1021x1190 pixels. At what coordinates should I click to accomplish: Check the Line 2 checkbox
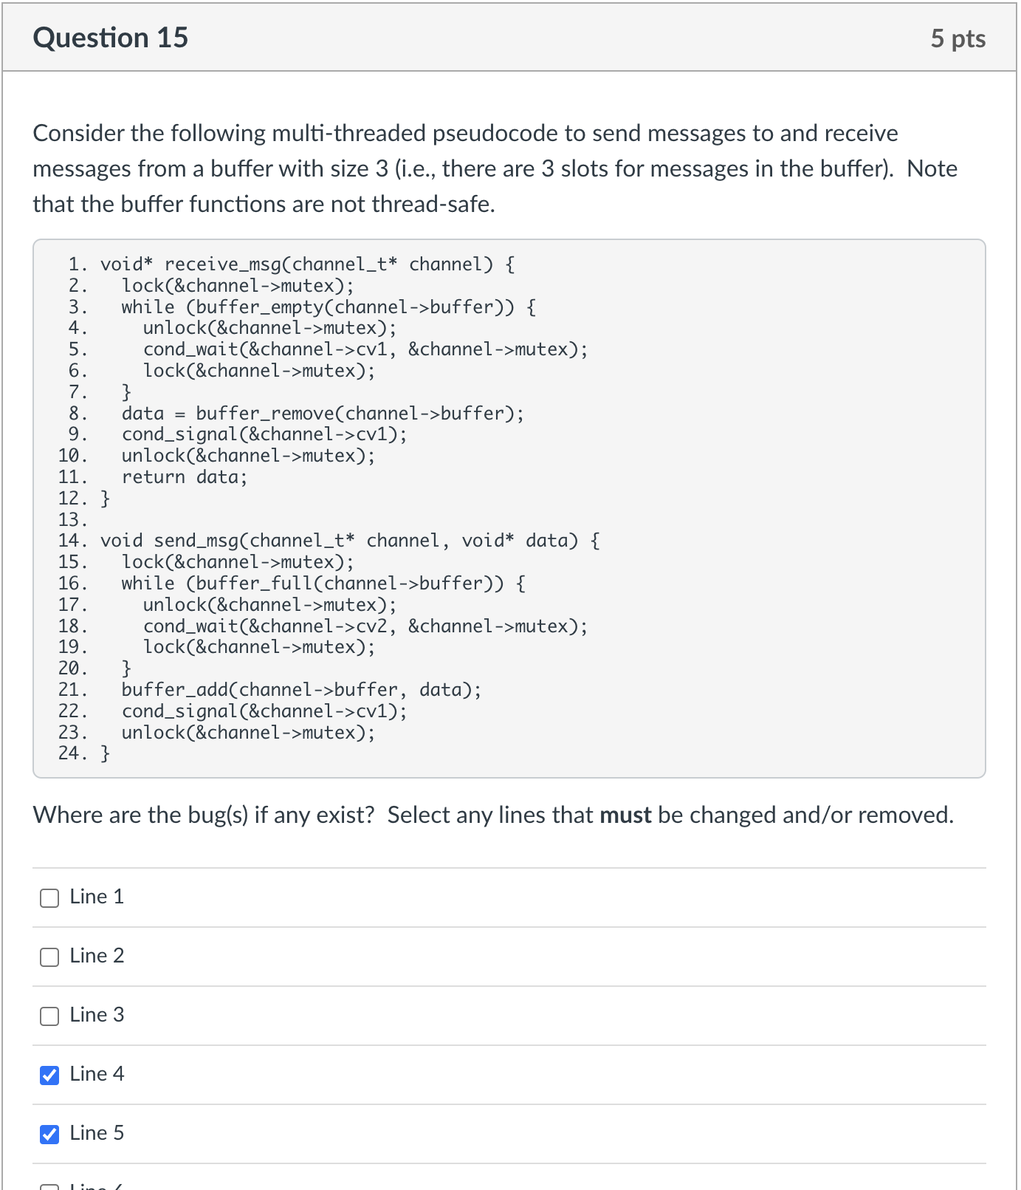49,957
